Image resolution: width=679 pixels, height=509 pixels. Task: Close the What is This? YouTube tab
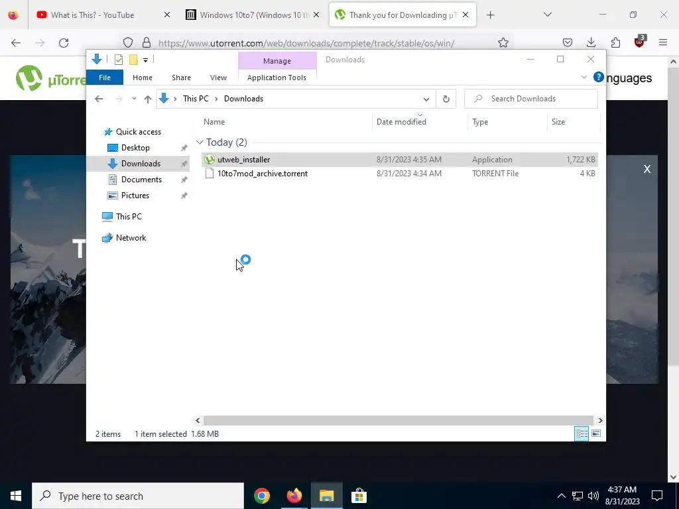(x=166, y=15)
